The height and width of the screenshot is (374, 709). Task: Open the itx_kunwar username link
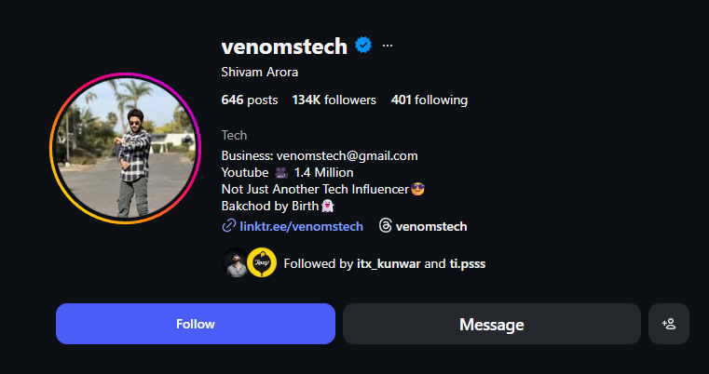tap(389, 263)
